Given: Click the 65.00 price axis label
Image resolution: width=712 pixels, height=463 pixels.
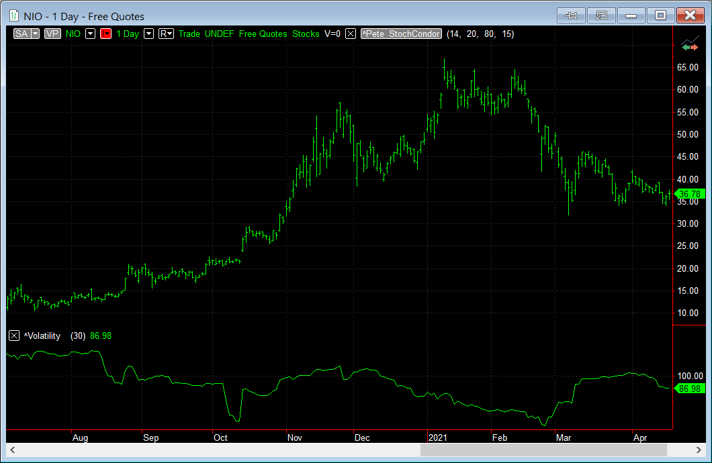Looking at the screenshot, I should [687, 67].
